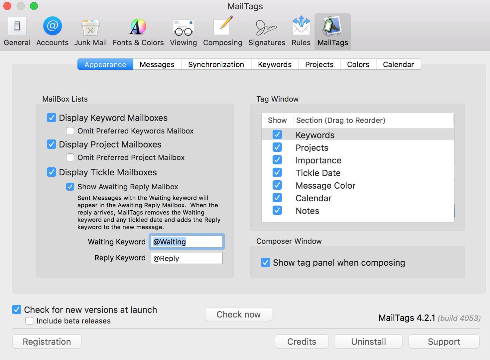This screenshot has height=360, width=490.
Task: Select the Keywords row label
Action: coord(315,135)
